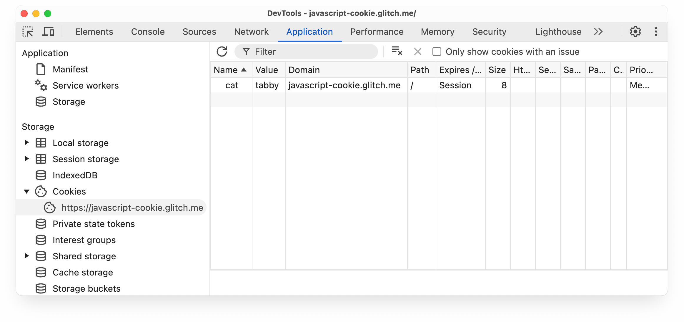This screenshot has height=322, width=684.
Task: Expand the Local storage tree item
Action: [26, 143]
